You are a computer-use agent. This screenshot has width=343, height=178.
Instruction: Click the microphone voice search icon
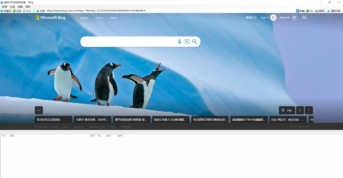pyautogui.click(x=180, y=42)
